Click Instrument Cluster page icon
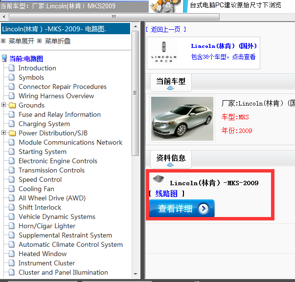This screenshot has width=295, height=282. click(12, 263)
